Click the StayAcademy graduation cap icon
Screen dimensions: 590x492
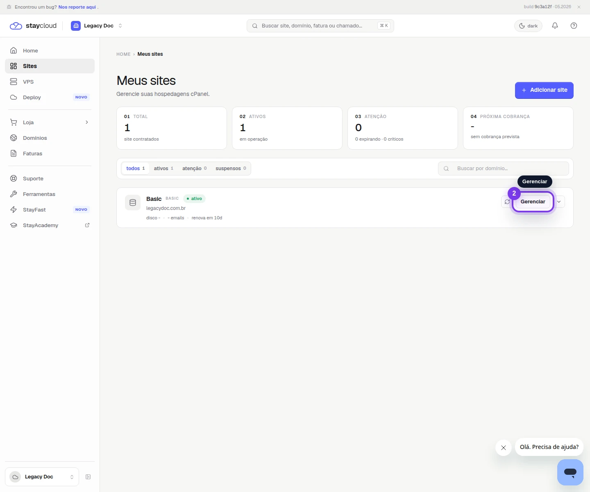(14, 225)
